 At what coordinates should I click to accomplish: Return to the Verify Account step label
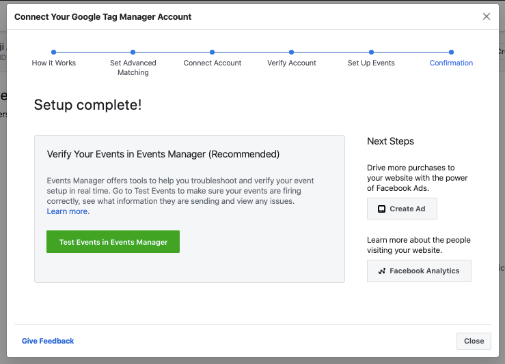click(292, 63)
